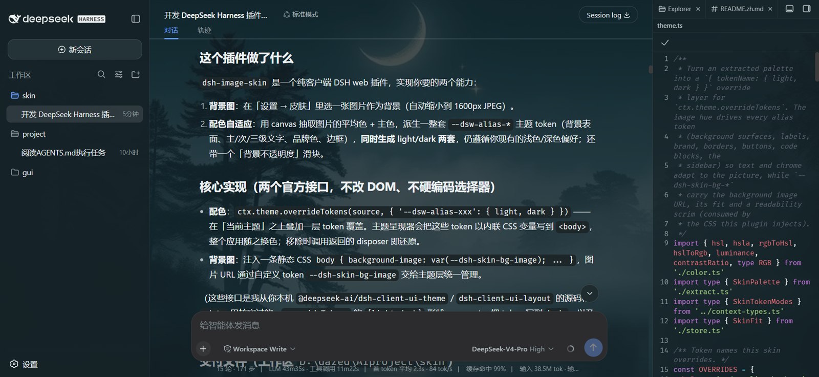Click the import SkinTokenModes code line 11

[x=737, y=306]
